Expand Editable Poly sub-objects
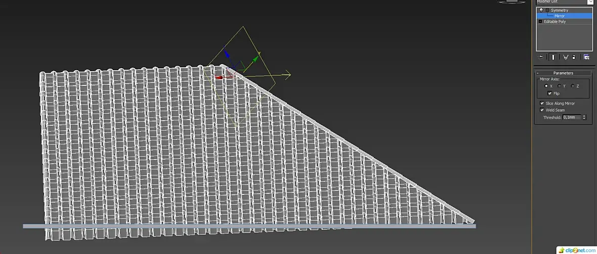Image resolution: width=597 pixels, height=254 pixels. [x=540, y=22]
